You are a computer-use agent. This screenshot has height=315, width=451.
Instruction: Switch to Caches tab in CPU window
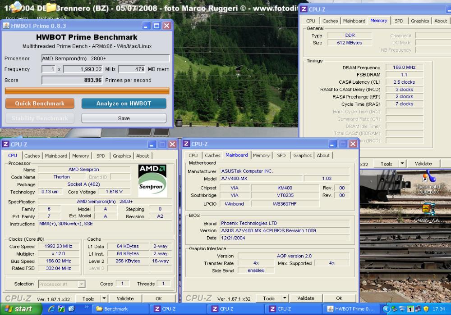click(32, 156)
